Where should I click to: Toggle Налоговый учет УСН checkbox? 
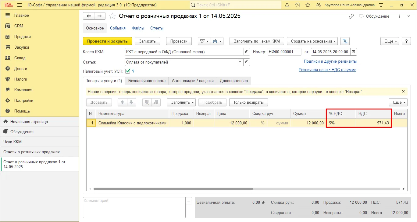[128, 71]
